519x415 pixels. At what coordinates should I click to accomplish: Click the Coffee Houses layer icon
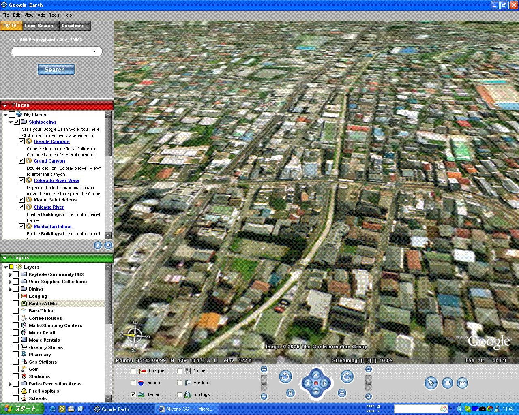[x=24, y=318]
